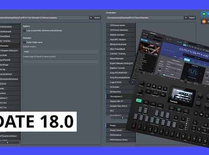Open the source path dropdown arrow
This screenshot has width=209, height=155.
tap(91, 18)
